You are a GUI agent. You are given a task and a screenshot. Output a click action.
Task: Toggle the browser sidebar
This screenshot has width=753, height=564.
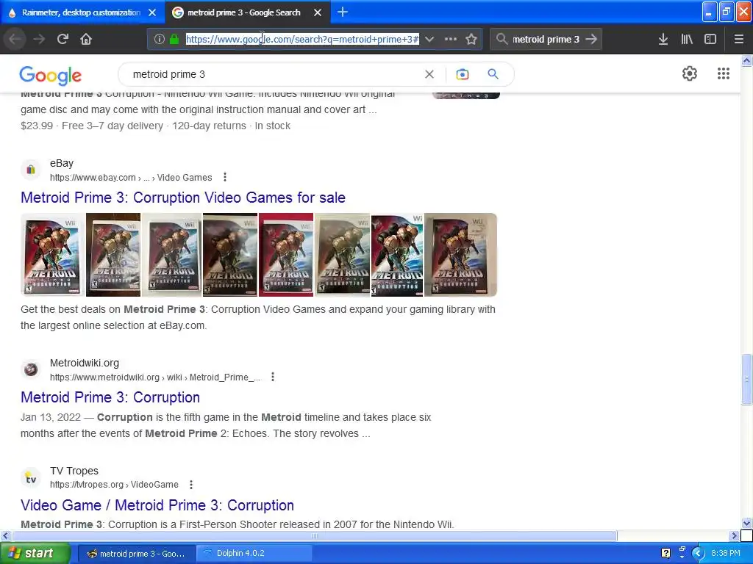click(x=710, y=40)
